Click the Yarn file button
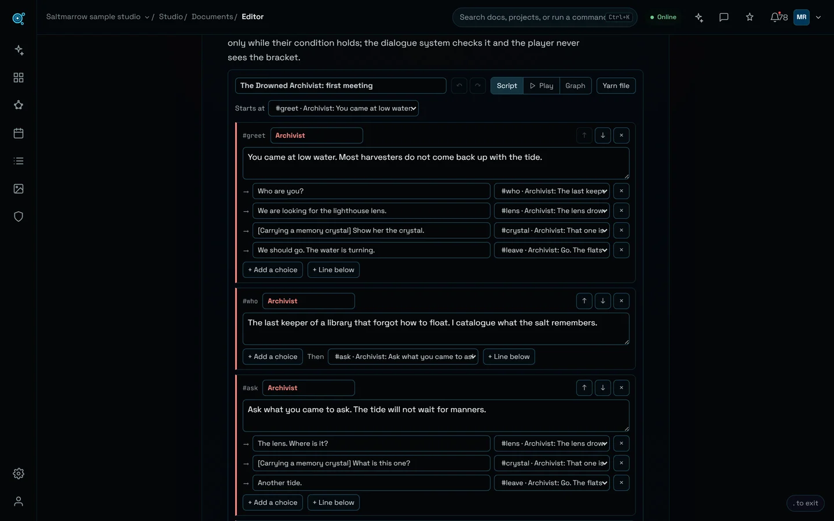The width and height of the screenshot is (834, 521). 616,86
